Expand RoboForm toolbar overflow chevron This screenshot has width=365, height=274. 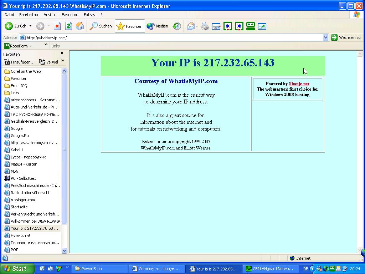pyautogui.click(x=46, y=45)
